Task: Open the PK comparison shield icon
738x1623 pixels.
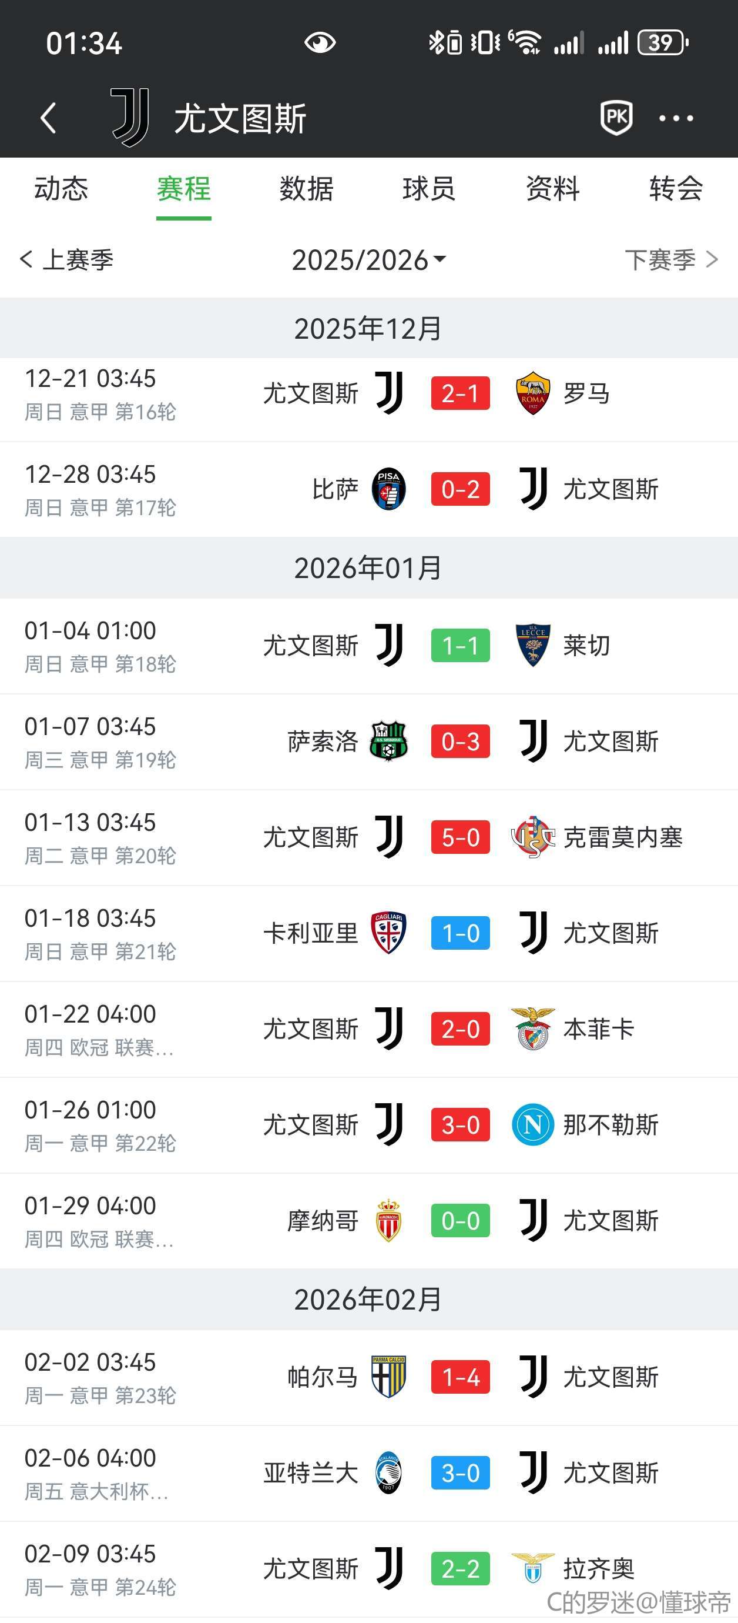Action: click(616, 117)
